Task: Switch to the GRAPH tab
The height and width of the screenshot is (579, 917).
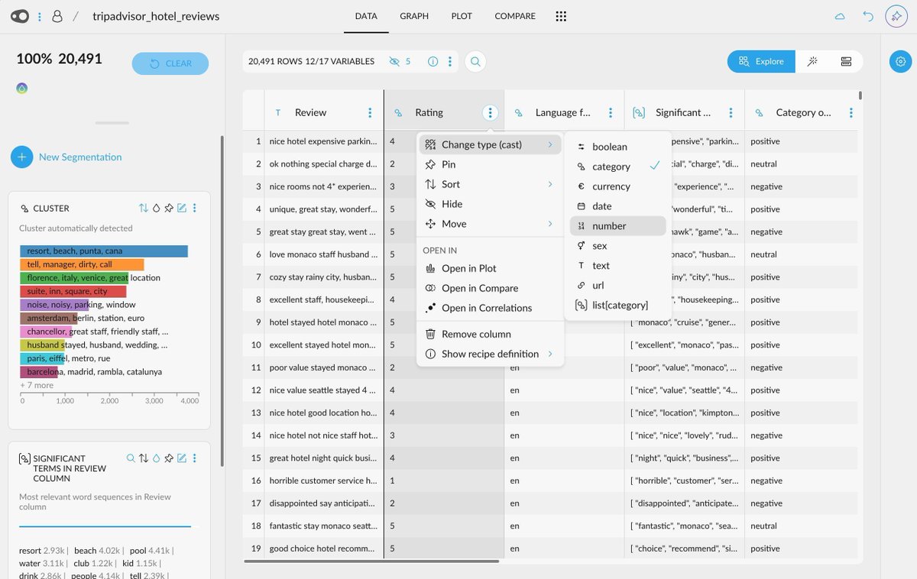Action: [414, 16]
